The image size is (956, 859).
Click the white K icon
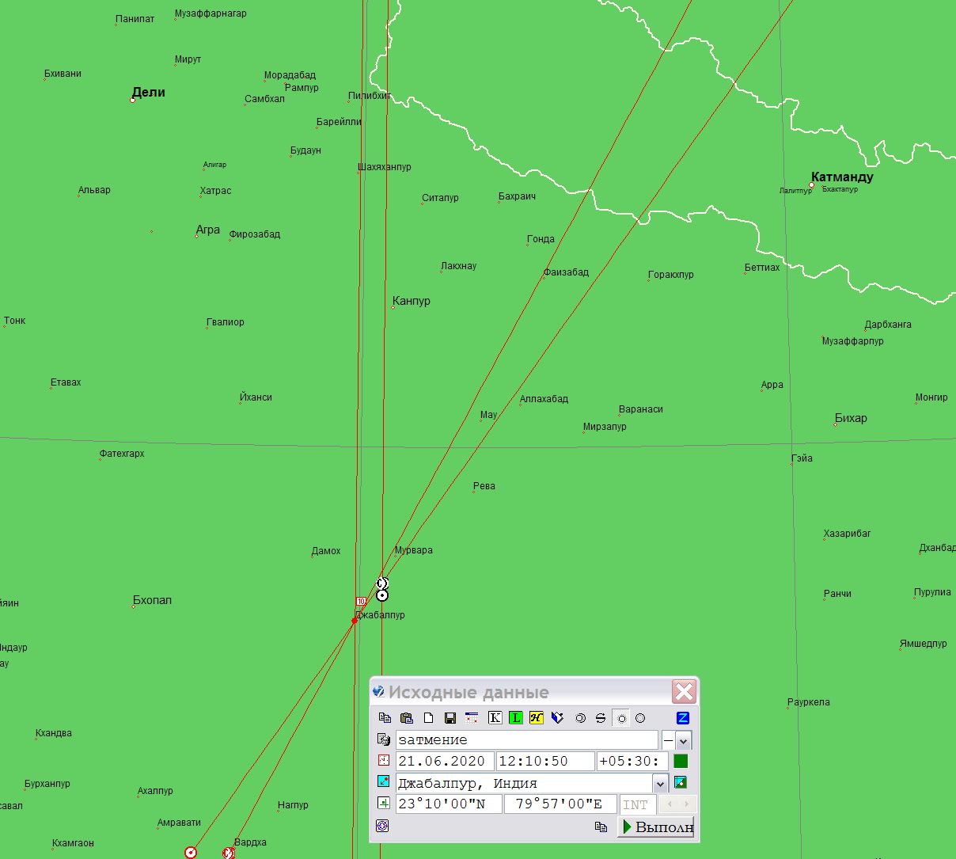495,718
